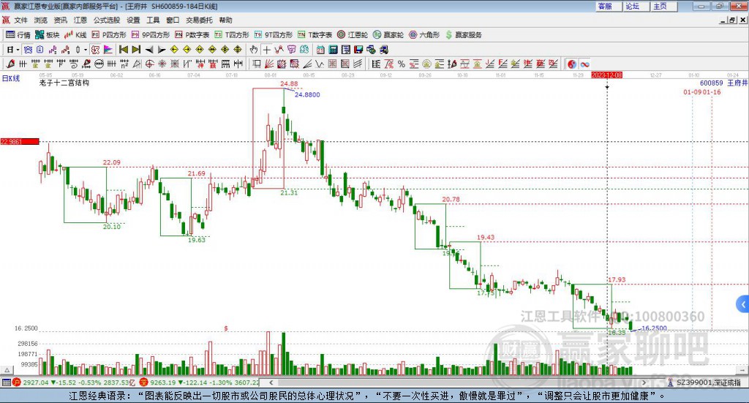
Task: Open the 浏览 menu
Action: 41,20
